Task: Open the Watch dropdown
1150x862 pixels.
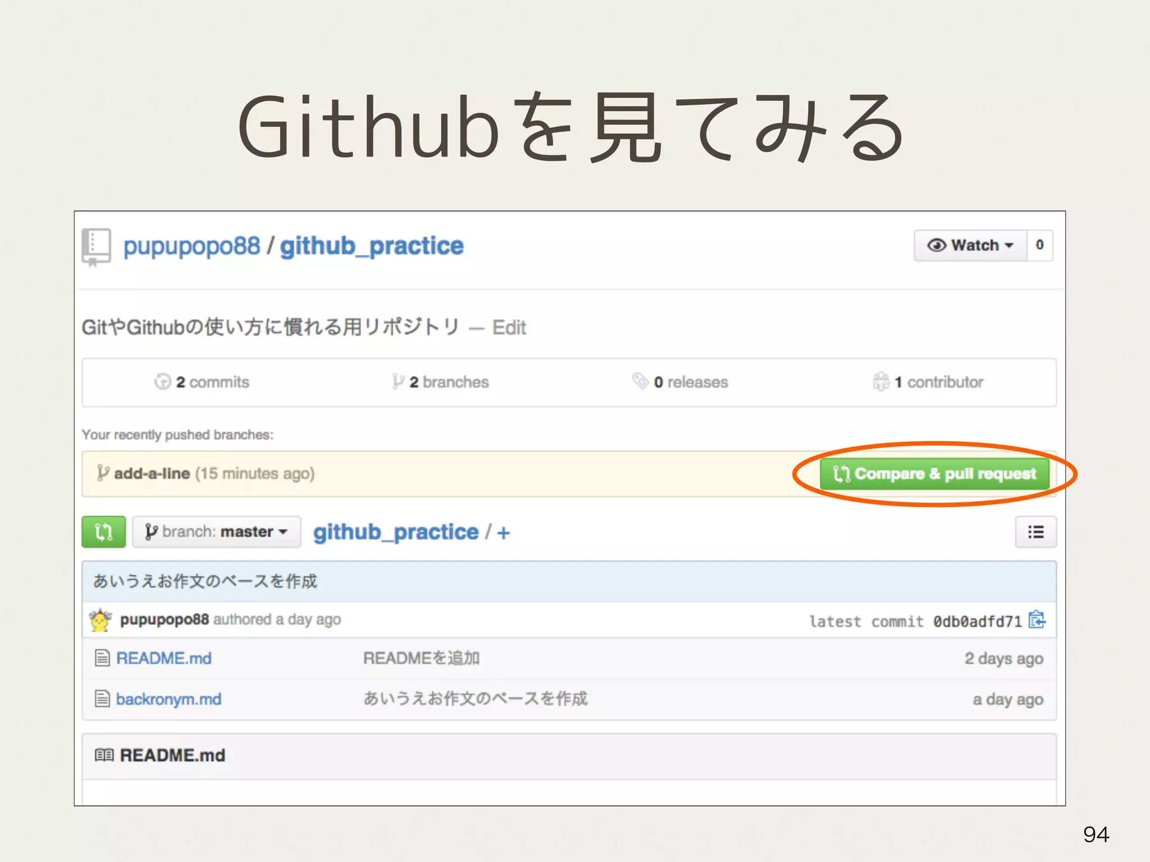Action: 970,245
